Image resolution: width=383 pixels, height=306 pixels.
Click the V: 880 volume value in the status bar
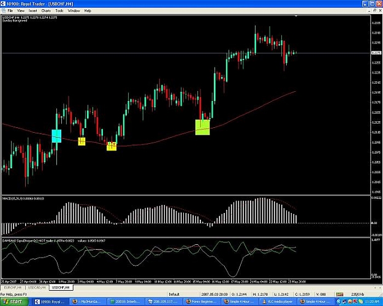tap(321, 294)
